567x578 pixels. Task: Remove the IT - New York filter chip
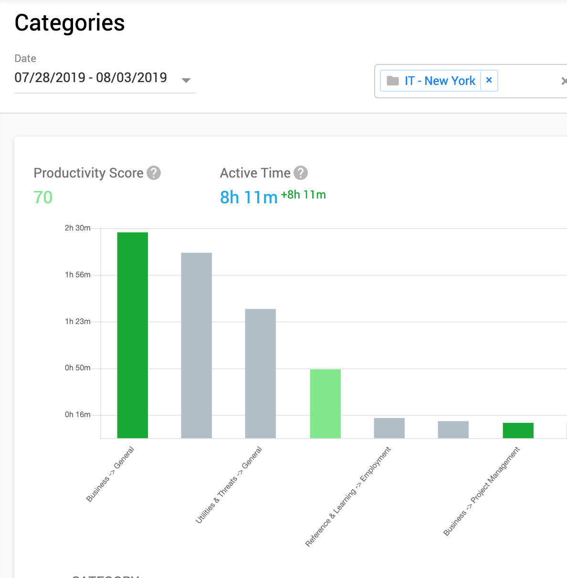[x=489, y=80]
